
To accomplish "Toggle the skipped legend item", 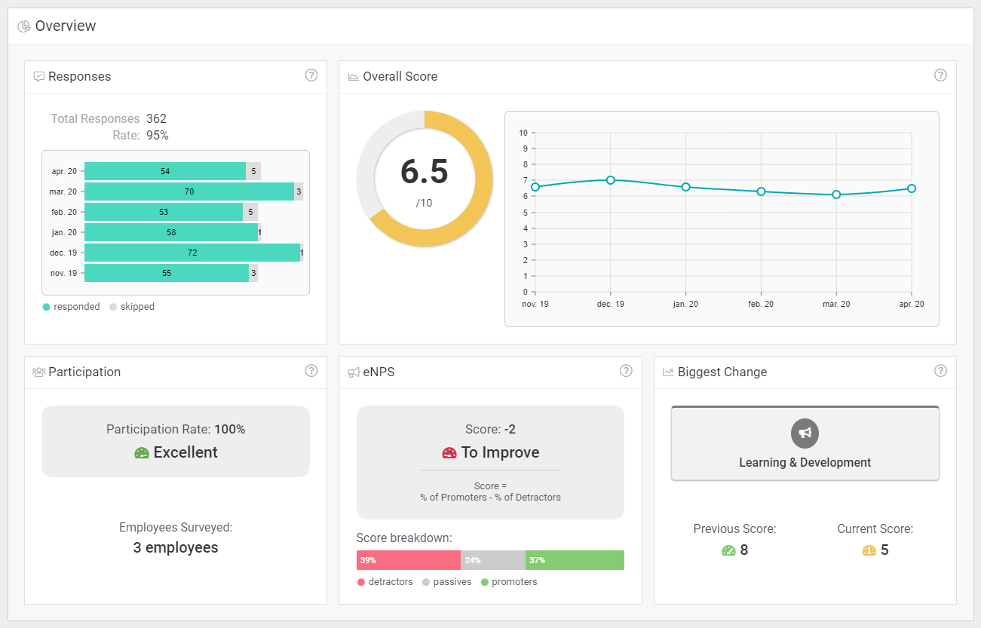I will [x=132, y=307].
